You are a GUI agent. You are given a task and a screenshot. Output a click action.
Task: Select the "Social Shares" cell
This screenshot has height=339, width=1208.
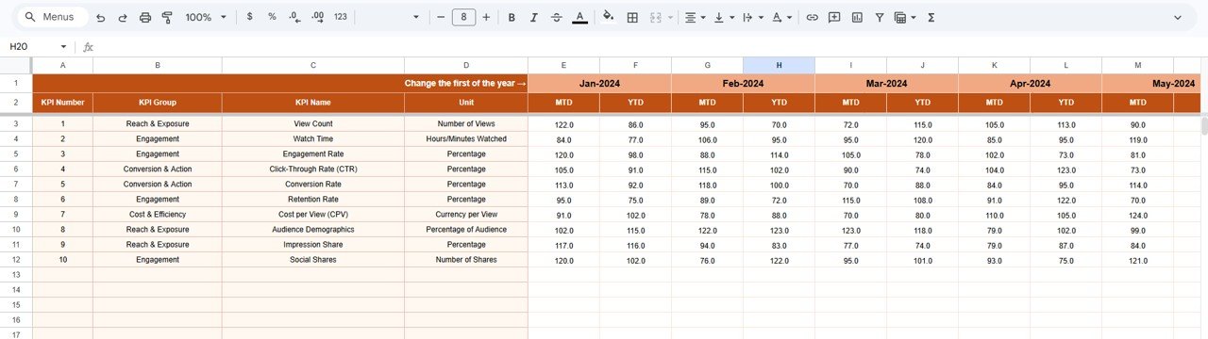[x=313, y=259]
